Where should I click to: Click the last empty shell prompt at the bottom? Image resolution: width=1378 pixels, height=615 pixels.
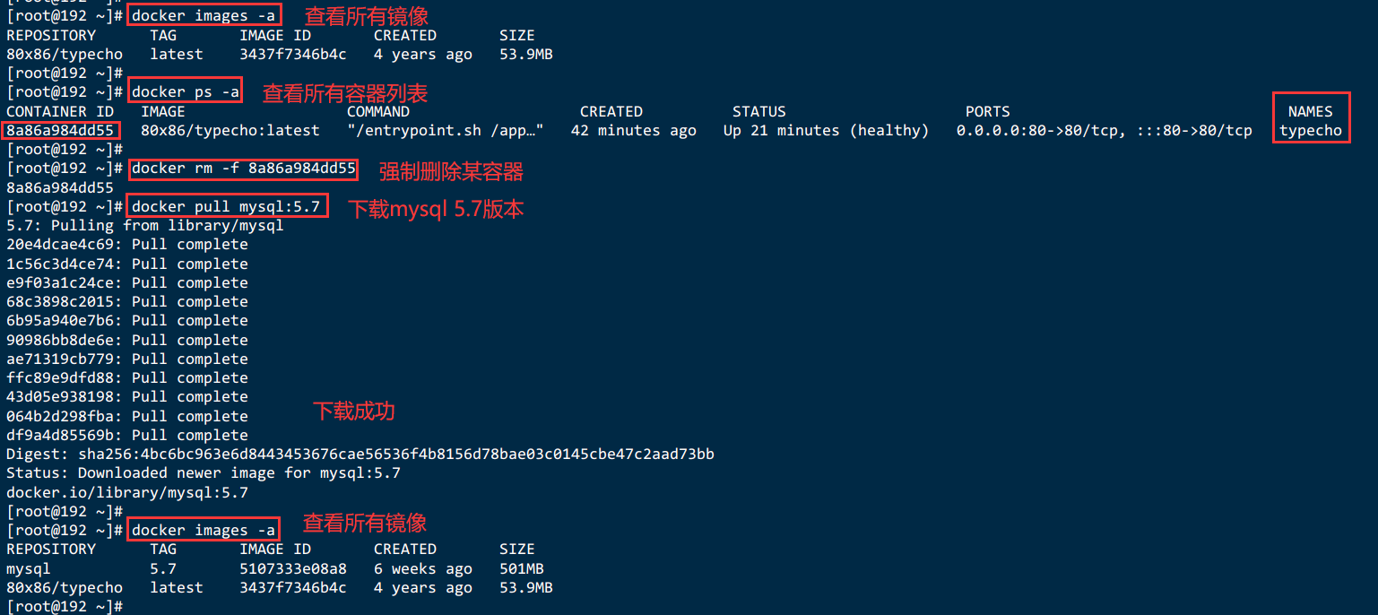[65, 607]
